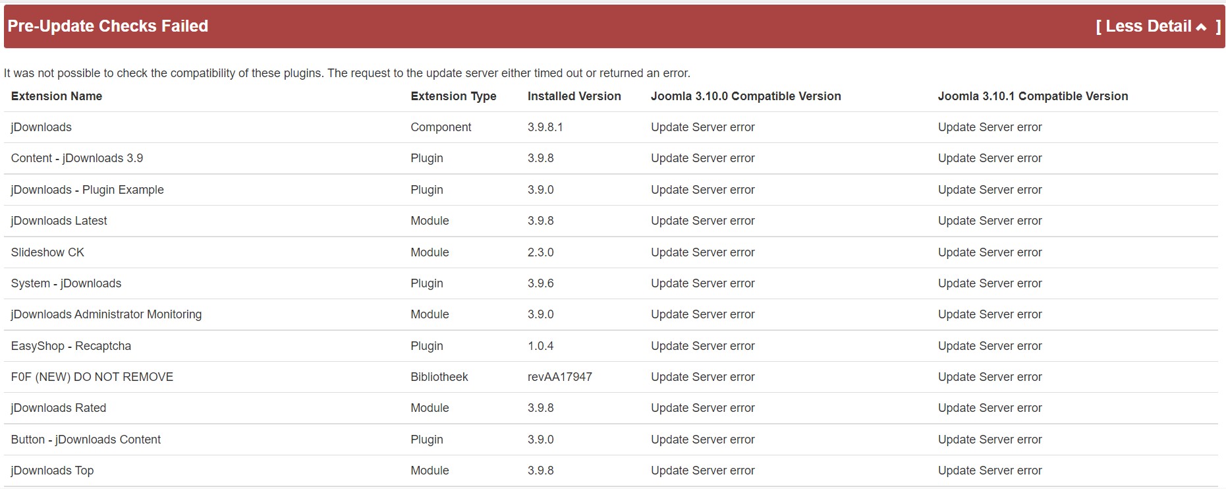Click 3.10.1 server error for jDownloads Top
The width and height of the screenshot is (1226, 489).
(x=990, y=471)
